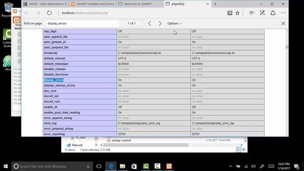Click the network tray icon
The width and height of the screenshot is (304, 171).
246,166
